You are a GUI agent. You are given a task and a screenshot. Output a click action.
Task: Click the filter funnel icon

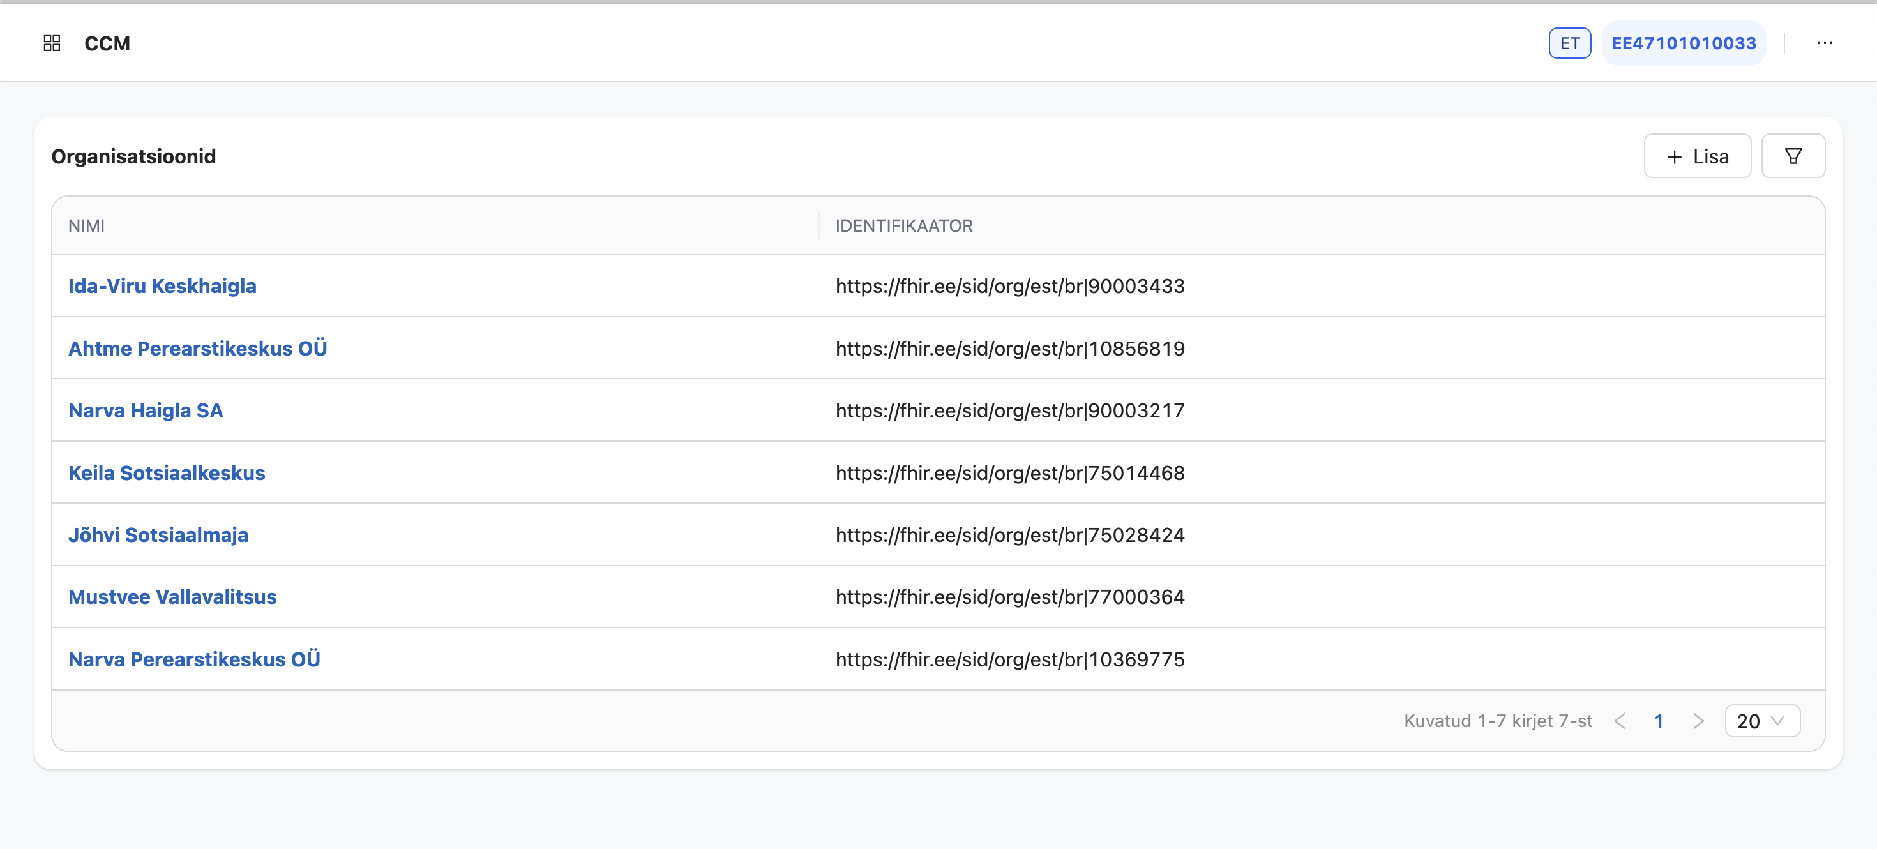1793,156
